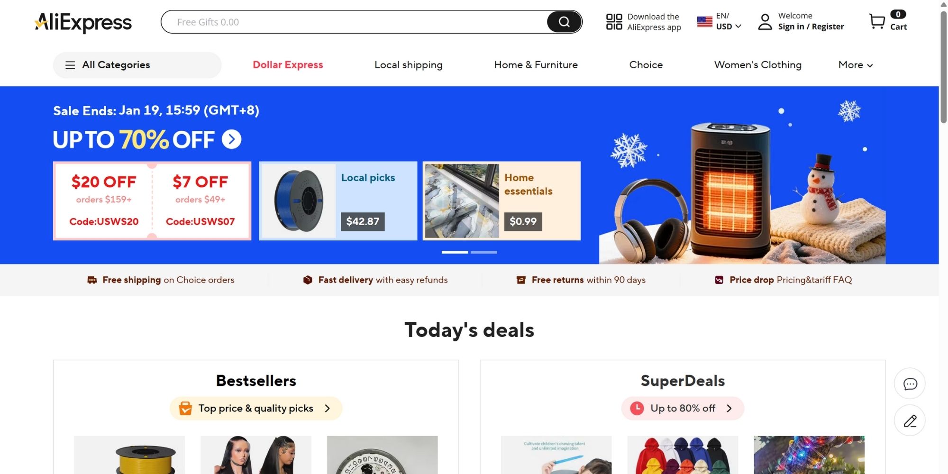Open the Dollar Express tab
The width and height of the screenshot is (948, 474).
pos(288,65)
